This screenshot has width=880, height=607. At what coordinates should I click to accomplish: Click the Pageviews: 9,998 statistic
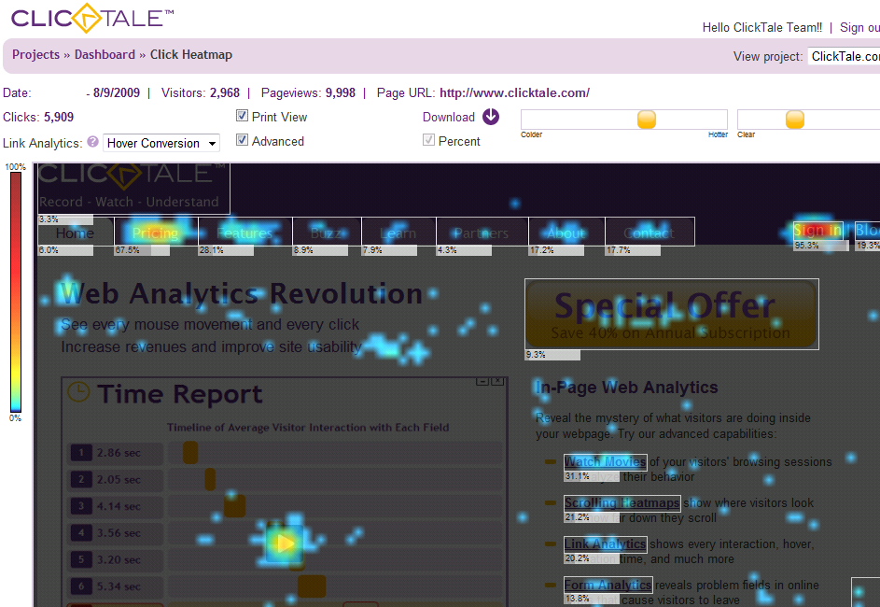[x=308, y=93]
